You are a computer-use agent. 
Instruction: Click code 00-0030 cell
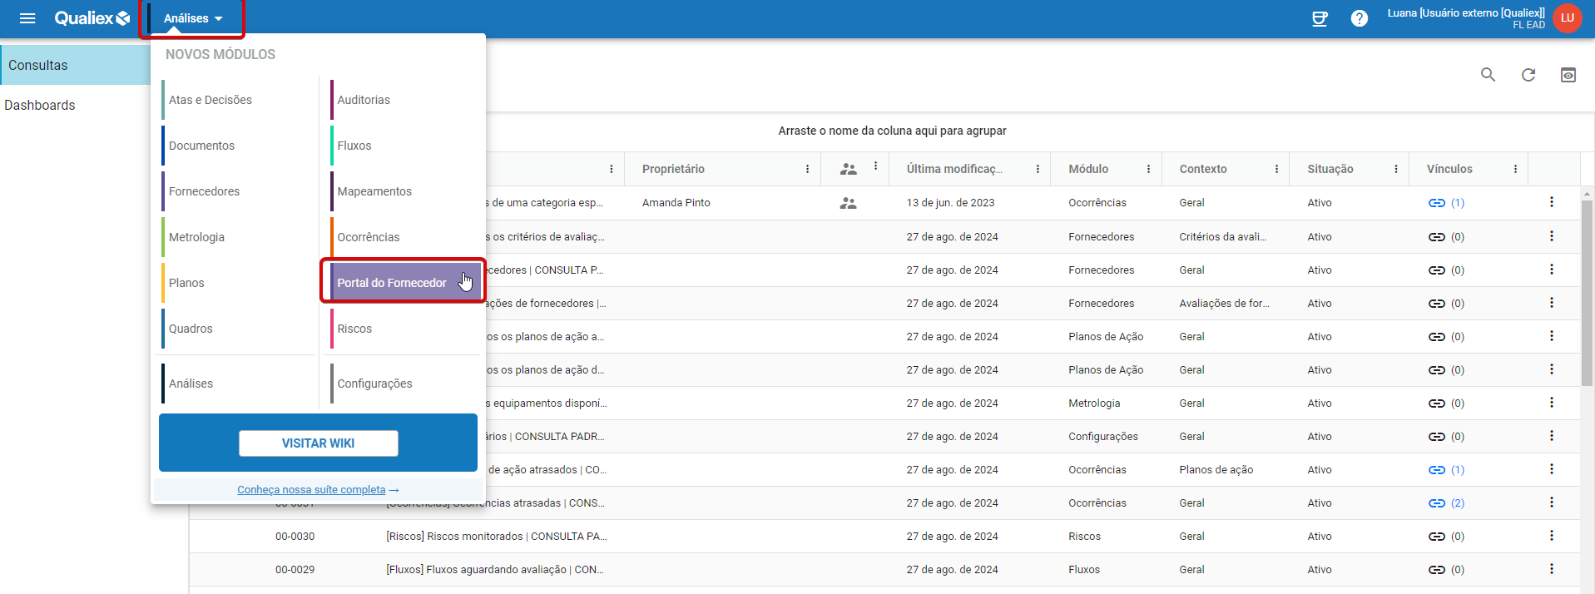click(295, 537)
